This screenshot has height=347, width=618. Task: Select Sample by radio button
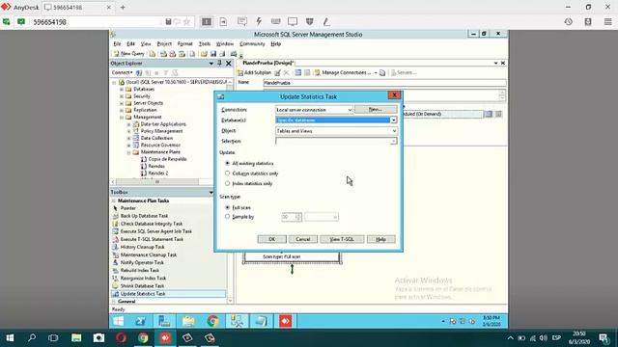[x=228, y=216]
